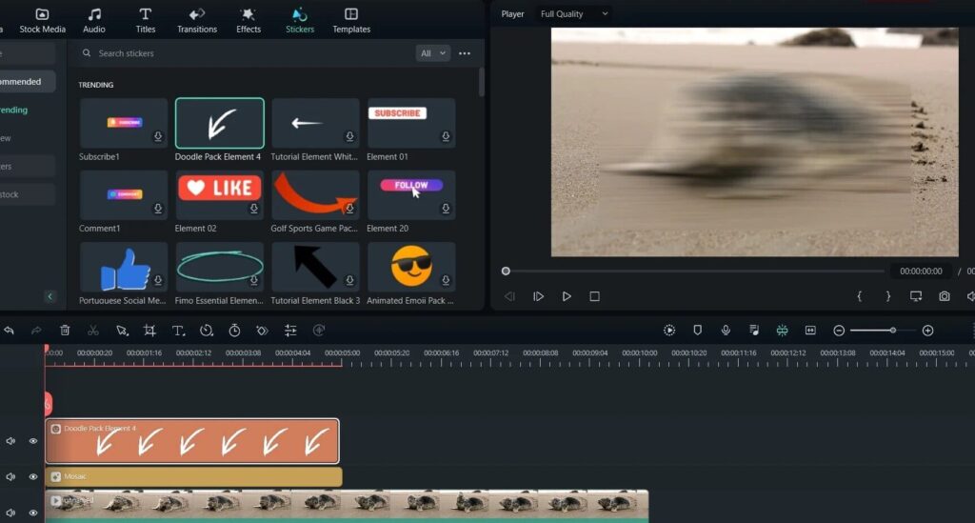Split clip with the scissors tool
The image size is (975, 523).
tap(93, 331)
